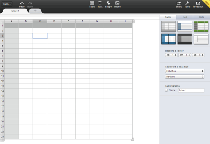210x144 pixels.
Task: Adjust footer rows count stepper
Action: (198, 55)
